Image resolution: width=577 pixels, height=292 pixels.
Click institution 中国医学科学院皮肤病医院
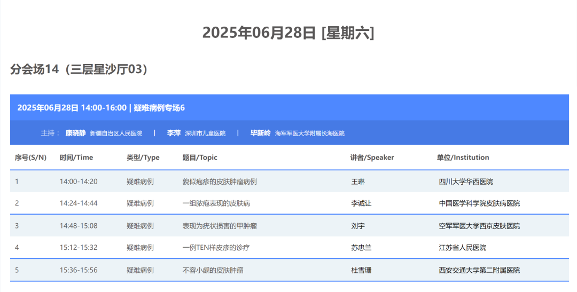[x=479, y=203]
